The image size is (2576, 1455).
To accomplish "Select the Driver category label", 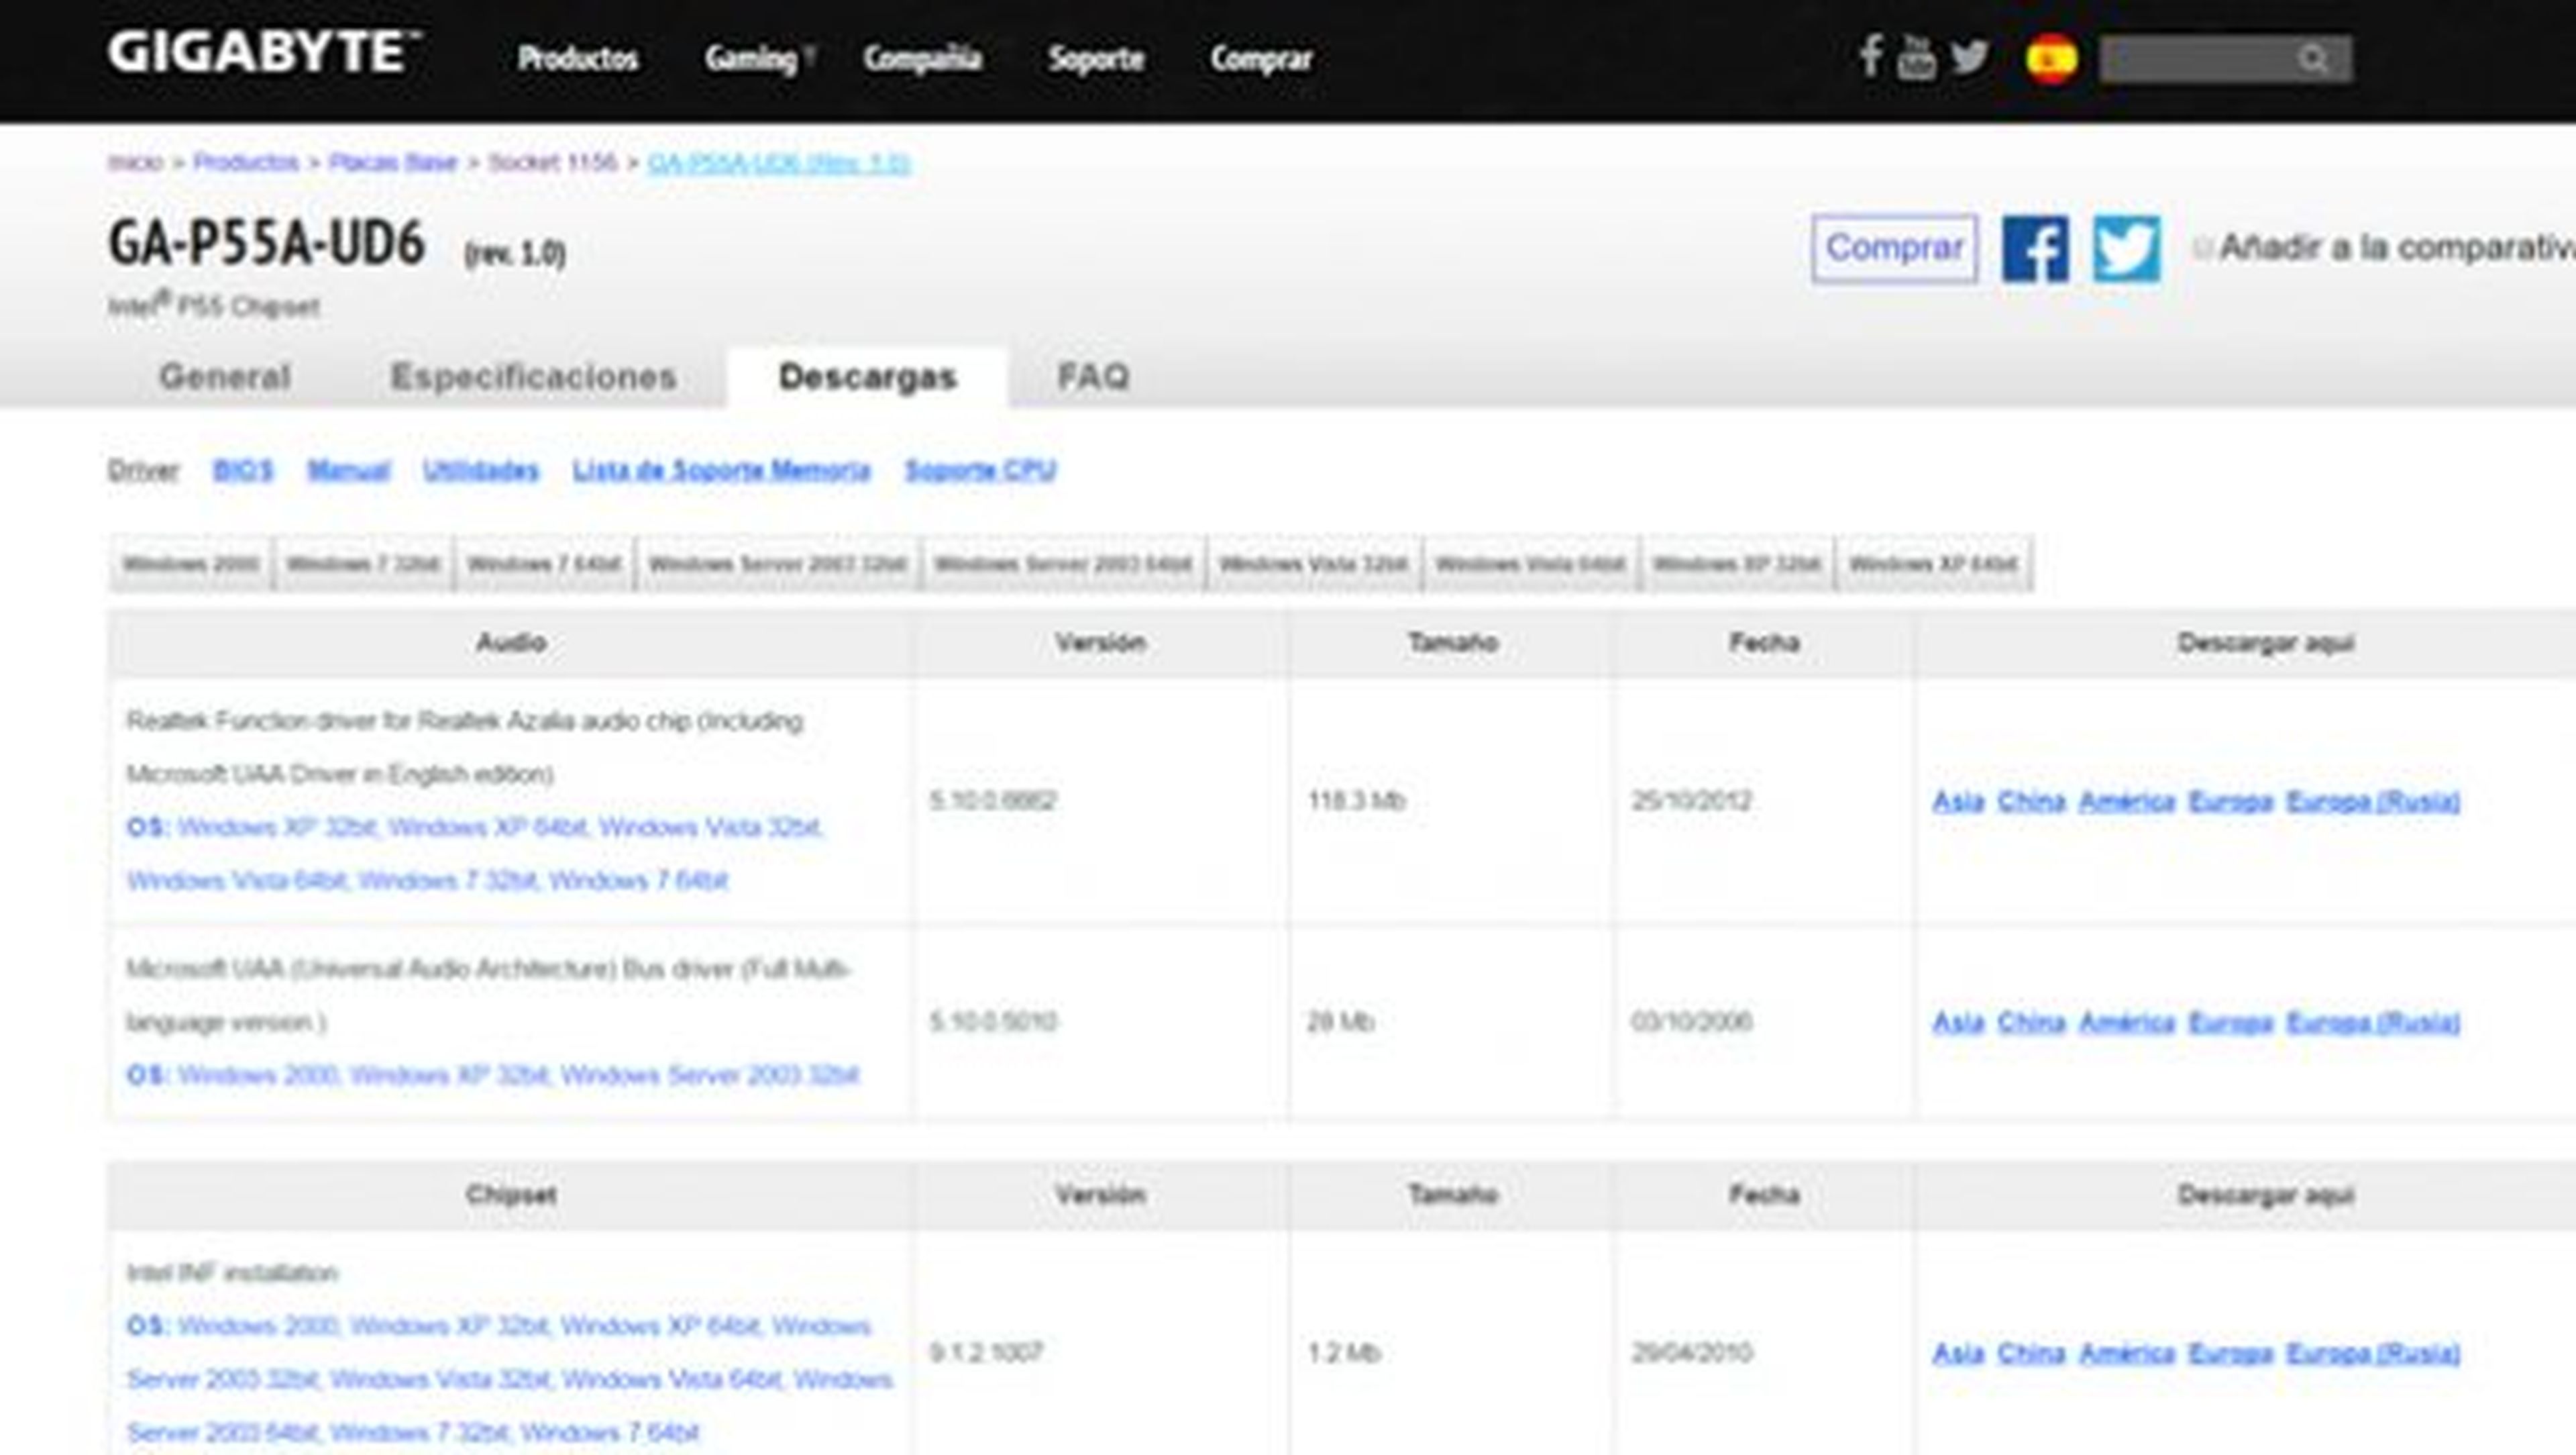I will pos(143,470).
